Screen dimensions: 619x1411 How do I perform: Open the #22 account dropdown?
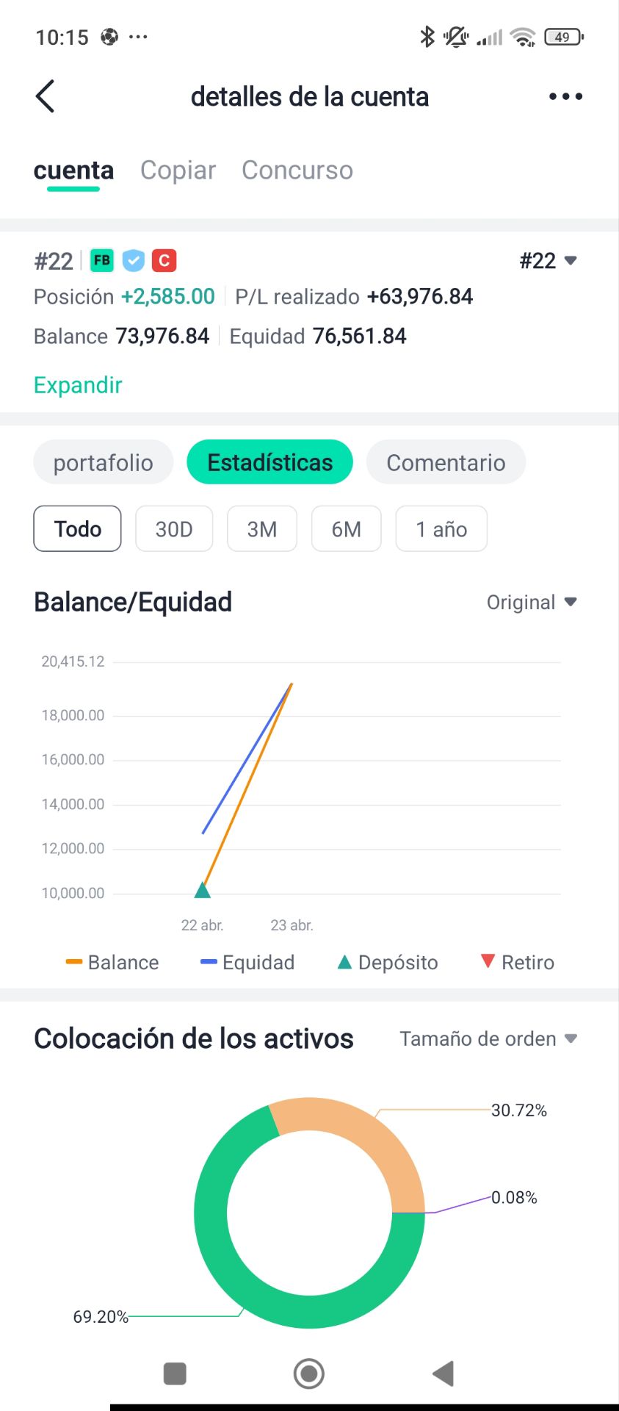548,261
